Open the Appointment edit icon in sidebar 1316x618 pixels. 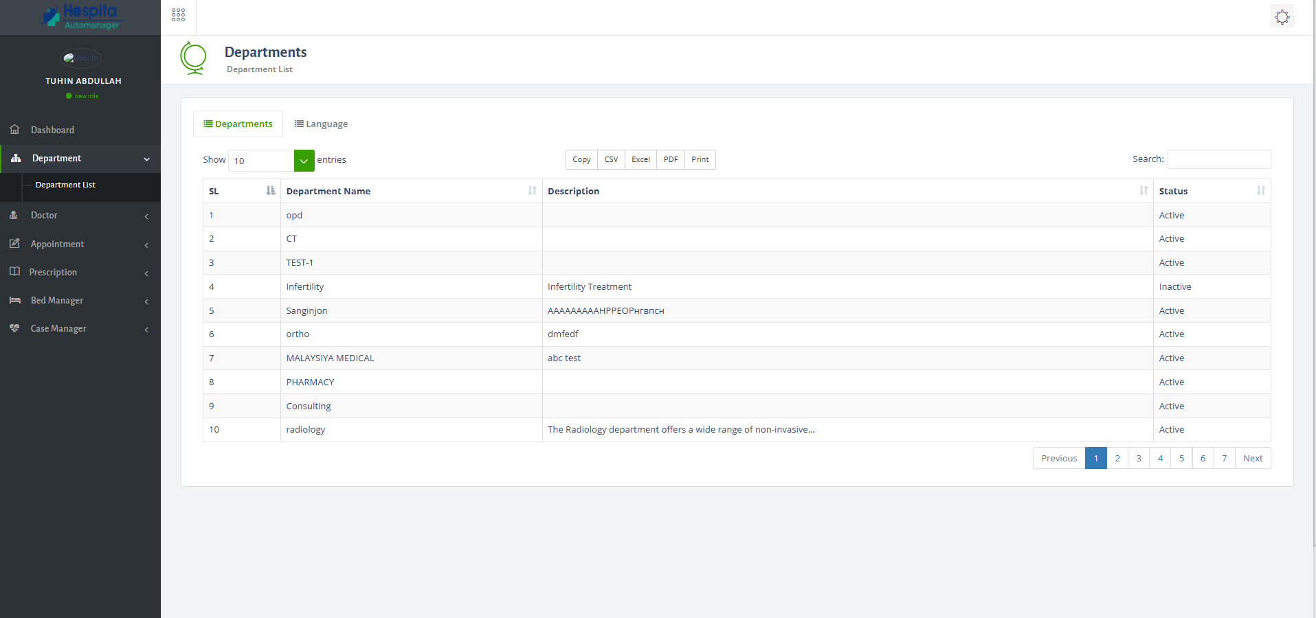[14, 244]
